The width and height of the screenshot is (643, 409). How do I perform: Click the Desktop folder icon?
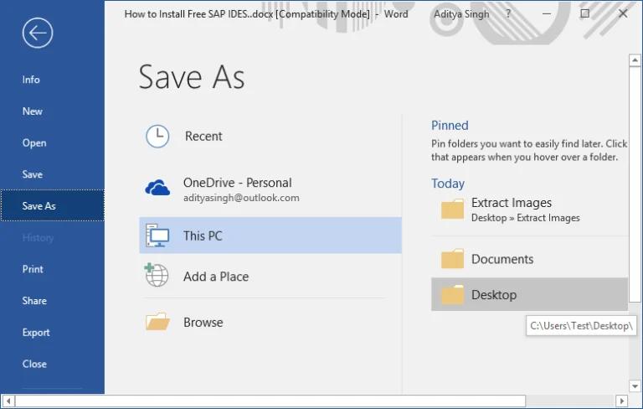point(452,295)
